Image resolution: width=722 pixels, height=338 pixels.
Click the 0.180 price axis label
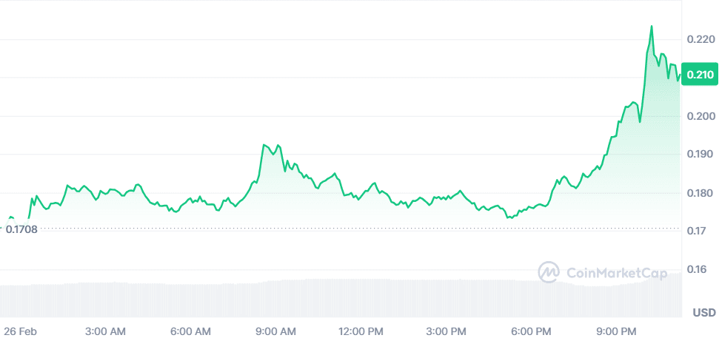[699, 194]
